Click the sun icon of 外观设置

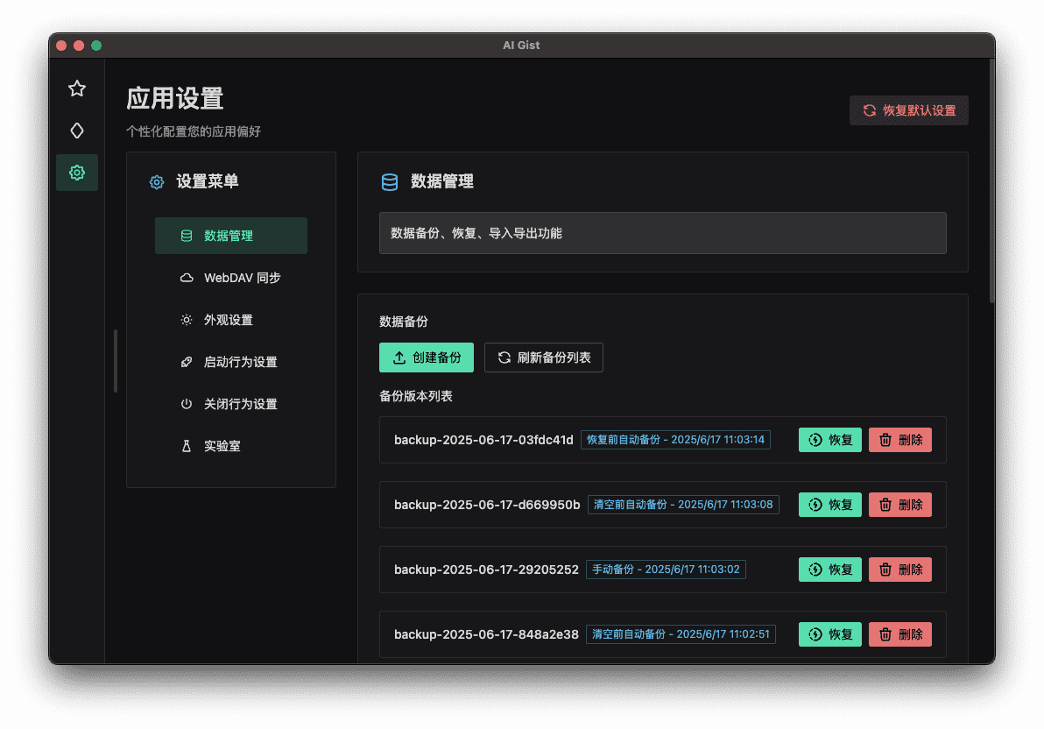tap(187, 320)
